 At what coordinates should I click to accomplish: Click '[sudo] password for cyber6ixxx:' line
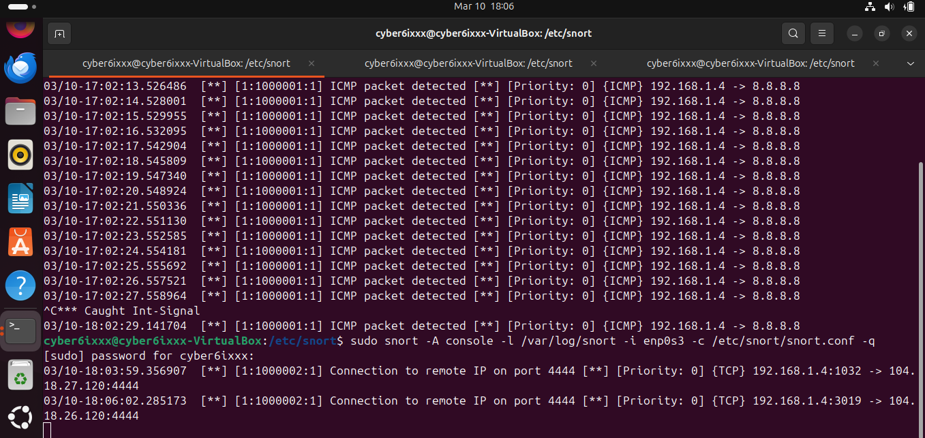149,356
